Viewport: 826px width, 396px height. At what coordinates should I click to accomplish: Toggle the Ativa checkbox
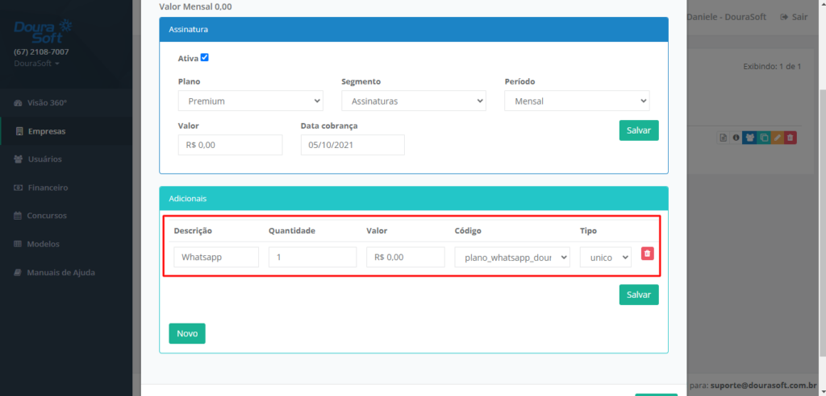click(x=204, y=58)
